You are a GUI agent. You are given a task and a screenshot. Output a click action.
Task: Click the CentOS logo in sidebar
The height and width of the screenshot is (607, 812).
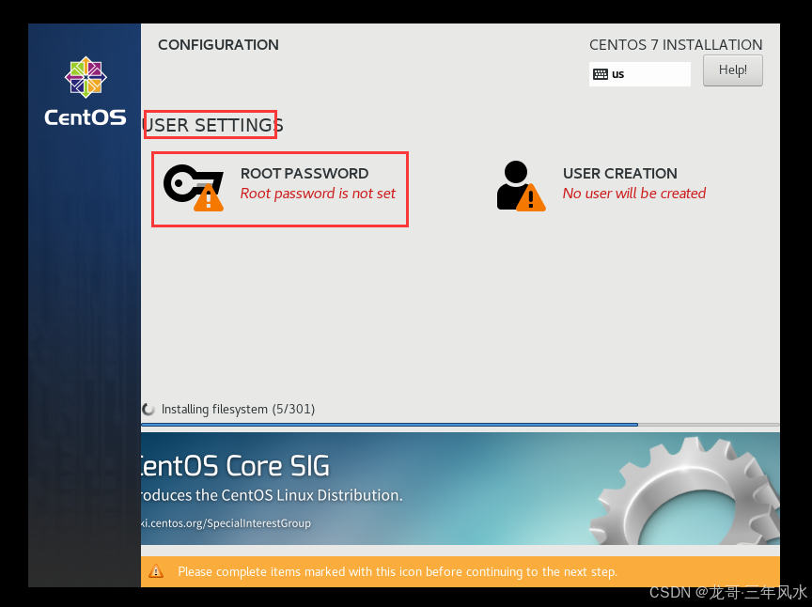click(86, 91)
